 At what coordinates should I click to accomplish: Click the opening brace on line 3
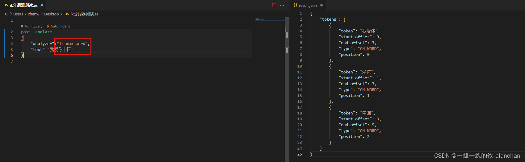point(22,38)
